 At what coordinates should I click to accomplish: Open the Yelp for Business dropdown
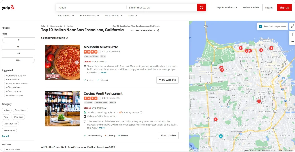coord(227,8)
